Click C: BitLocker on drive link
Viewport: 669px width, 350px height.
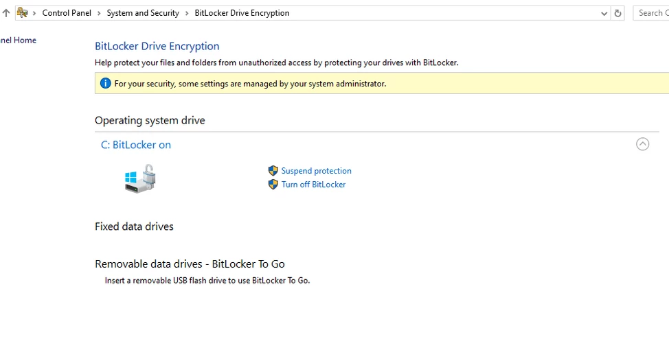pyautogui.click(x=136, y=145)
